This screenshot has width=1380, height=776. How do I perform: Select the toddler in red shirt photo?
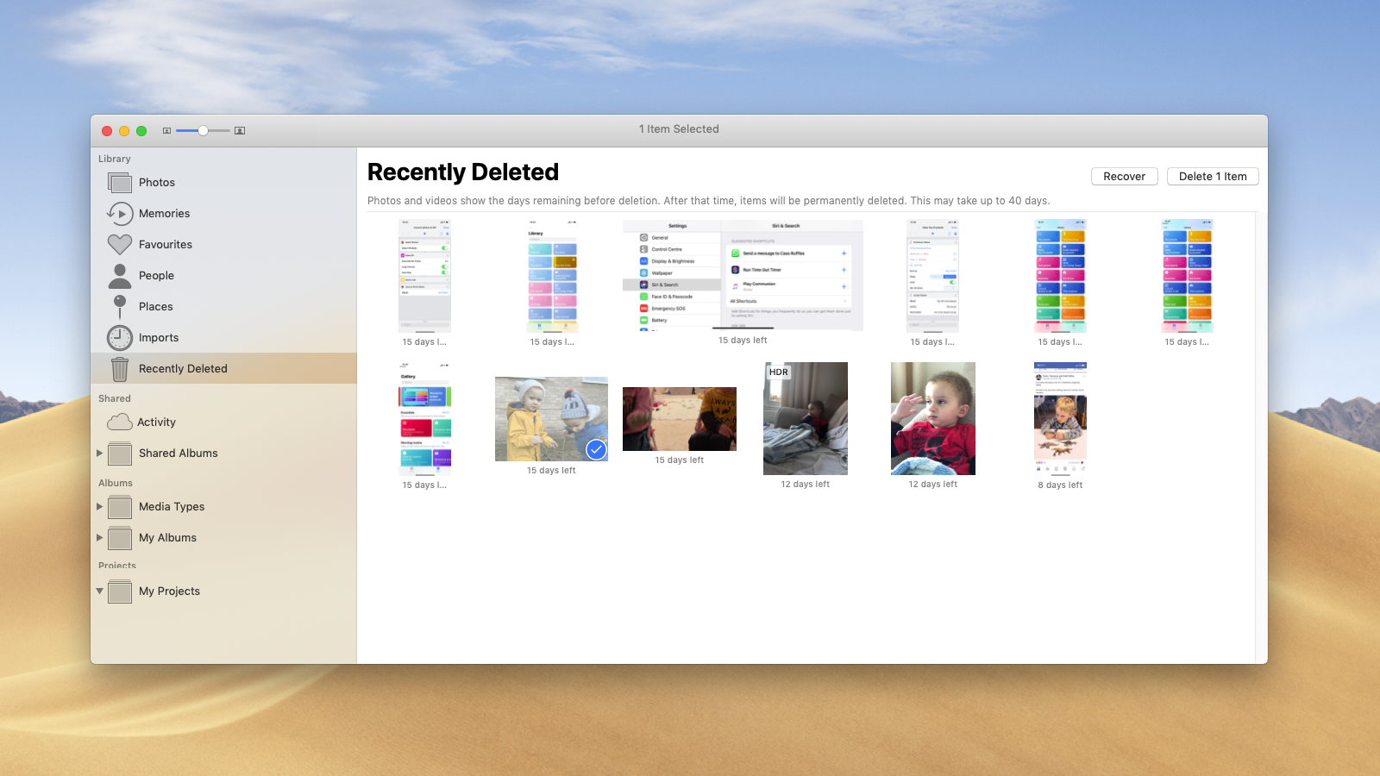(933, 418)
